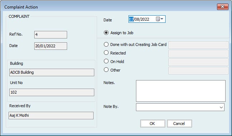Click the Note By. label
232x136 pixels.
click(x=111, y=106)
